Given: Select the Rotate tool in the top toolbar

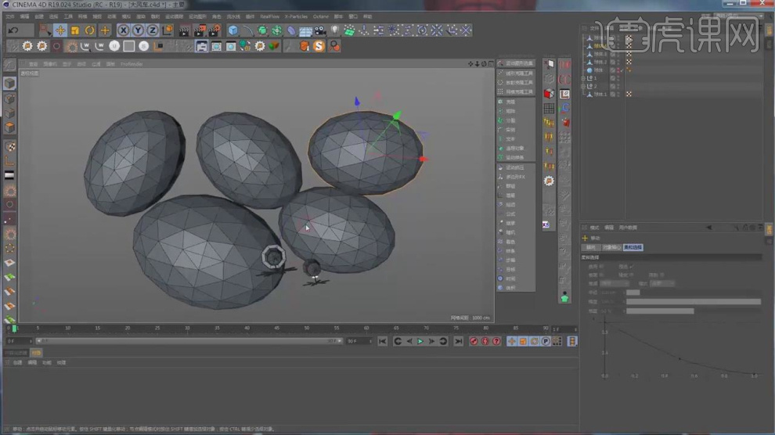Looking at the screenshot, I should [90, 31].
